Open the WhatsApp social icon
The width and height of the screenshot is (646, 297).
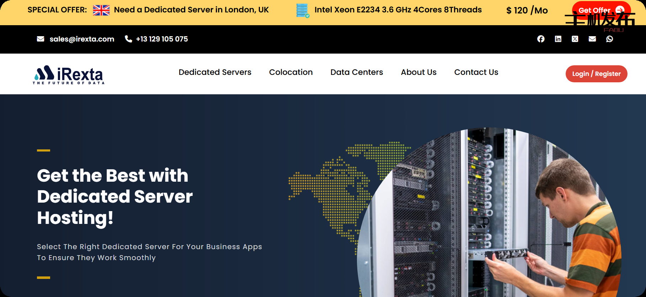[x=609, y=39]
